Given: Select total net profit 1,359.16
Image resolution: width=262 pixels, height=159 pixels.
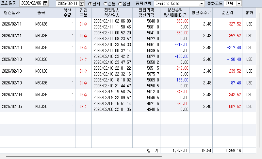Looking at the screenshot, I should 233,150.
